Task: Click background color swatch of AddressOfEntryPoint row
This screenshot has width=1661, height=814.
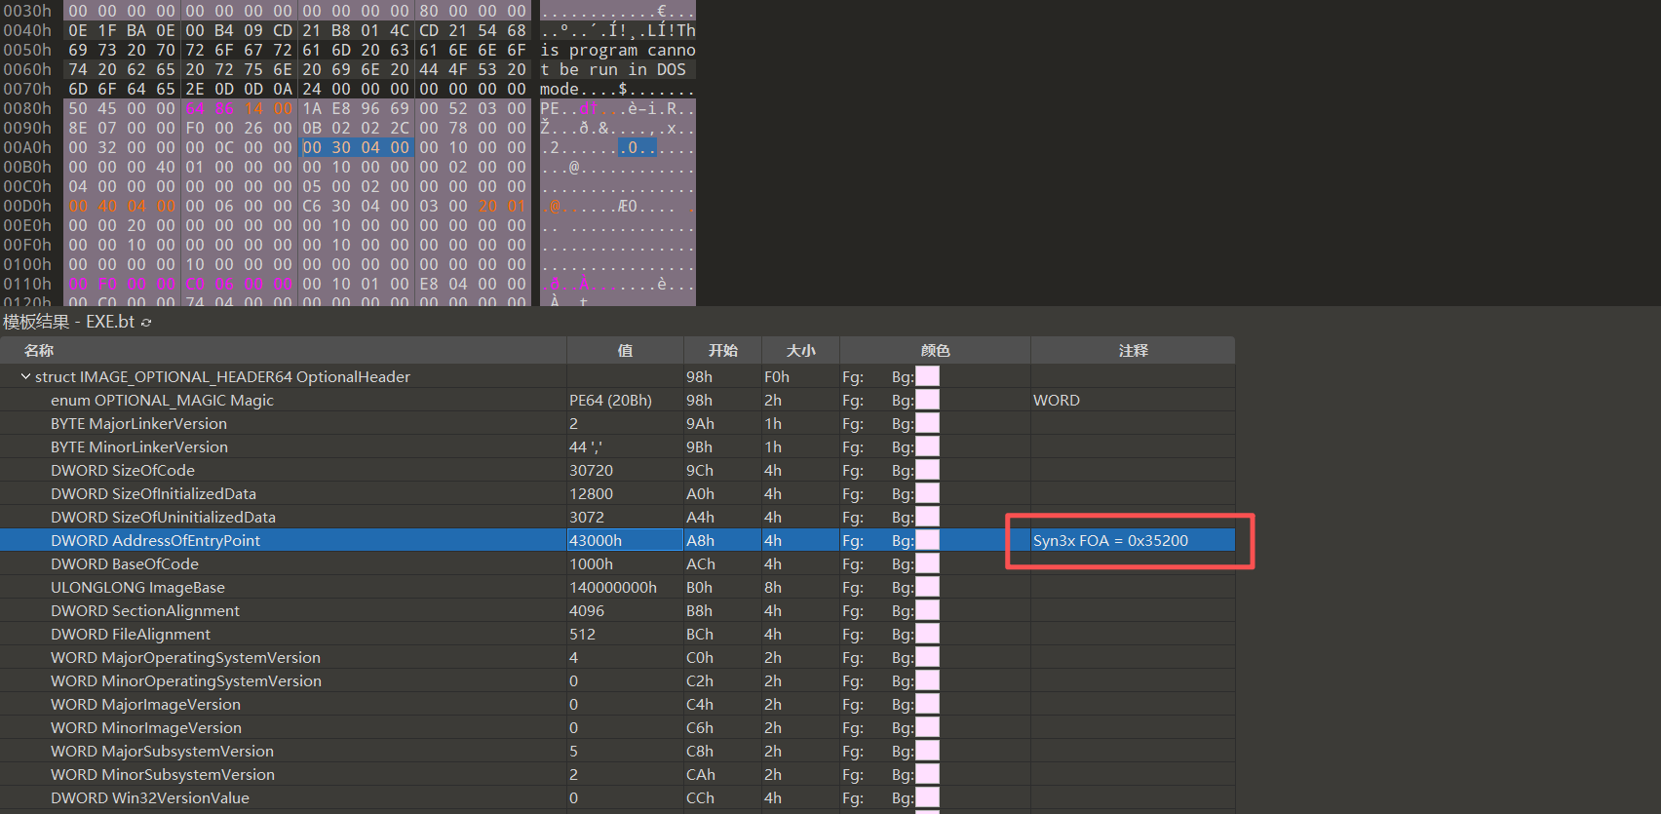Action: 927,541
